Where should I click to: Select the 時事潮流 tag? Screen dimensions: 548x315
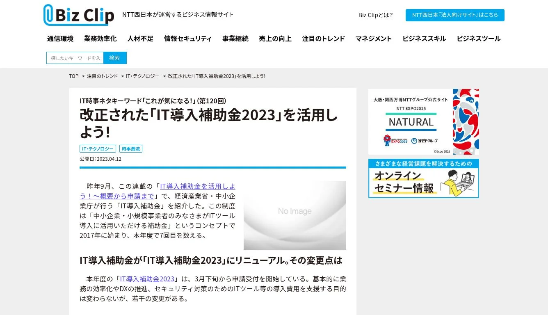pos(131,149)
